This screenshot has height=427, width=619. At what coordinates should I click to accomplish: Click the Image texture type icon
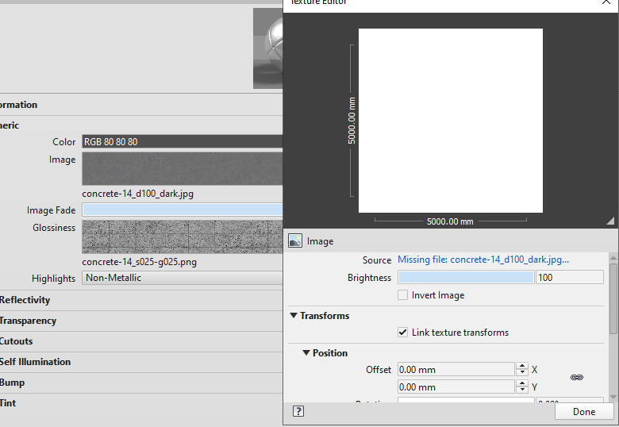coord(295,240)
